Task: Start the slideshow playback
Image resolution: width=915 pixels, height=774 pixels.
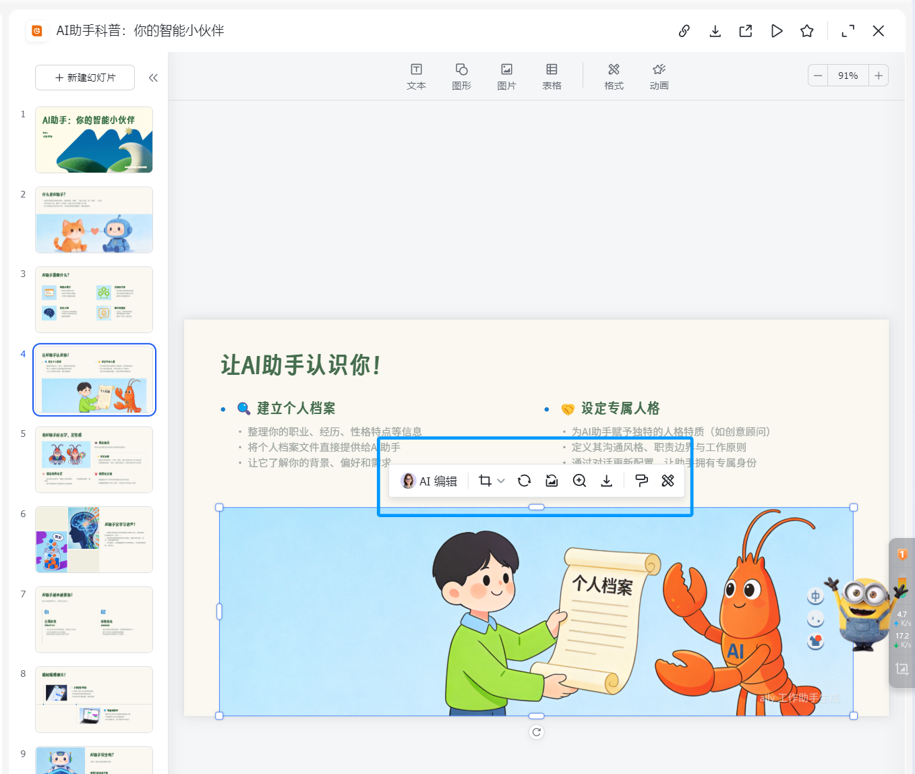Action: (777, 31)
